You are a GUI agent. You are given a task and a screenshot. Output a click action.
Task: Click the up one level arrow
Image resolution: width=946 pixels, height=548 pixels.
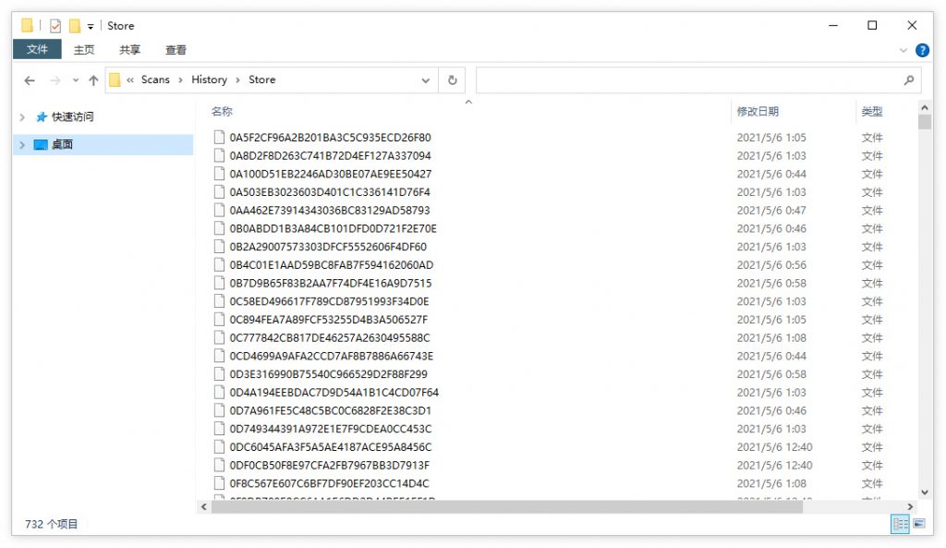click(93, 80)
